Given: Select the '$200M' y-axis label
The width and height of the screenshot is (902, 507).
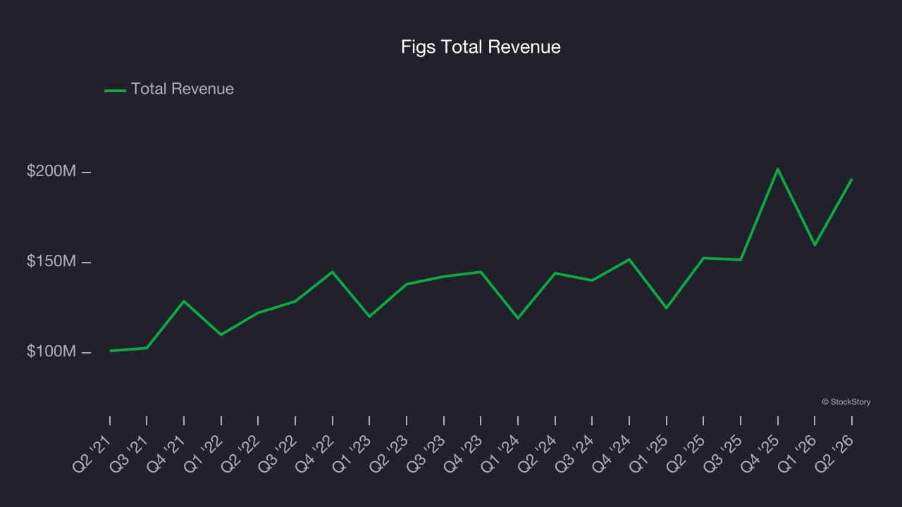Looking at the screenshot, I should click(51, 171).
